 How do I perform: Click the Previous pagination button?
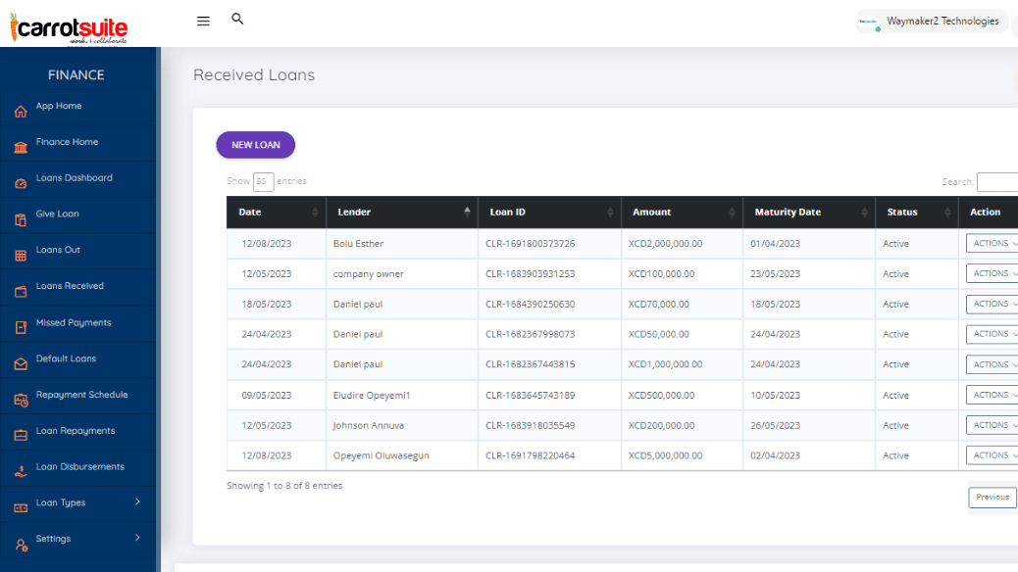click(x=992, y=498)
